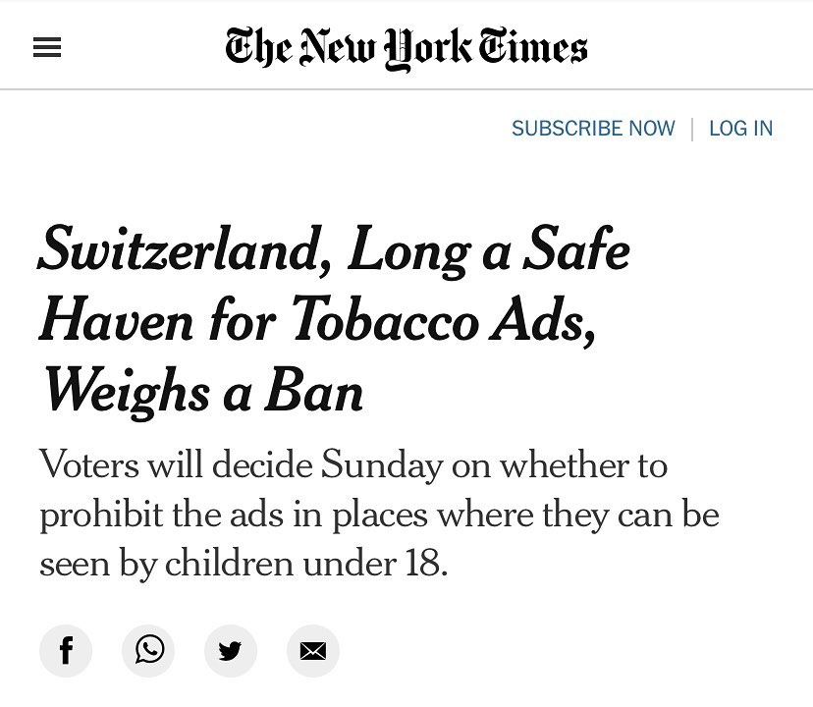The width and height of the screenshot is (813, 707).
Task: Go to The New York Times homepage logo
Action: pos(406,48)
